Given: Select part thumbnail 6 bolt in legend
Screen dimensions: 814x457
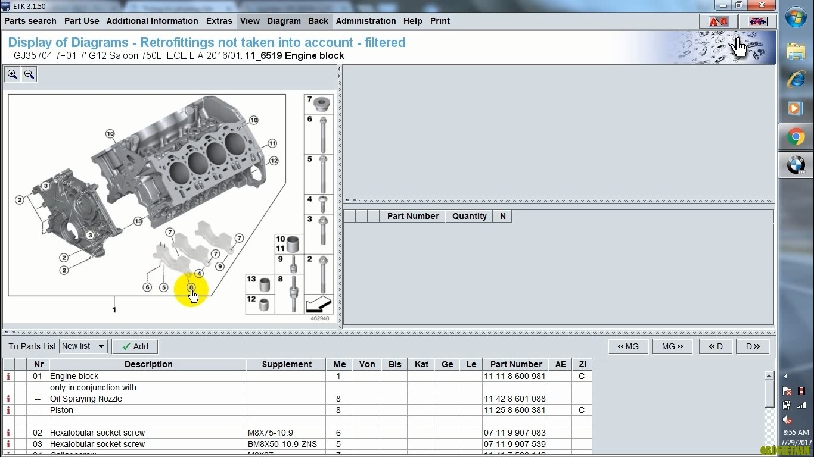Looking at the screenshot, I should tap(319, 134).
